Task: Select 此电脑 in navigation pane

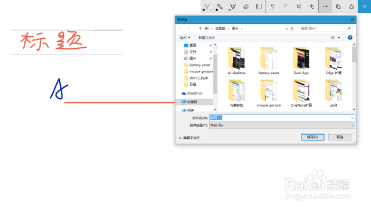Action: (x=192, y=102)
